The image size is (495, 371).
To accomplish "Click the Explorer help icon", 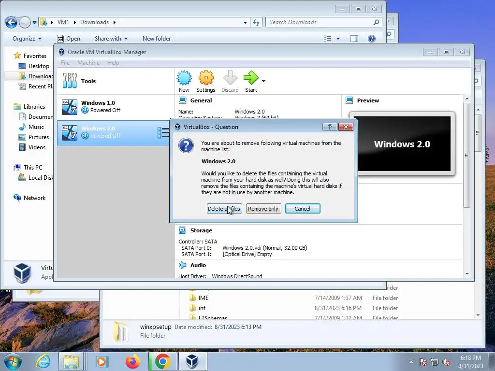I will (372, 39).
